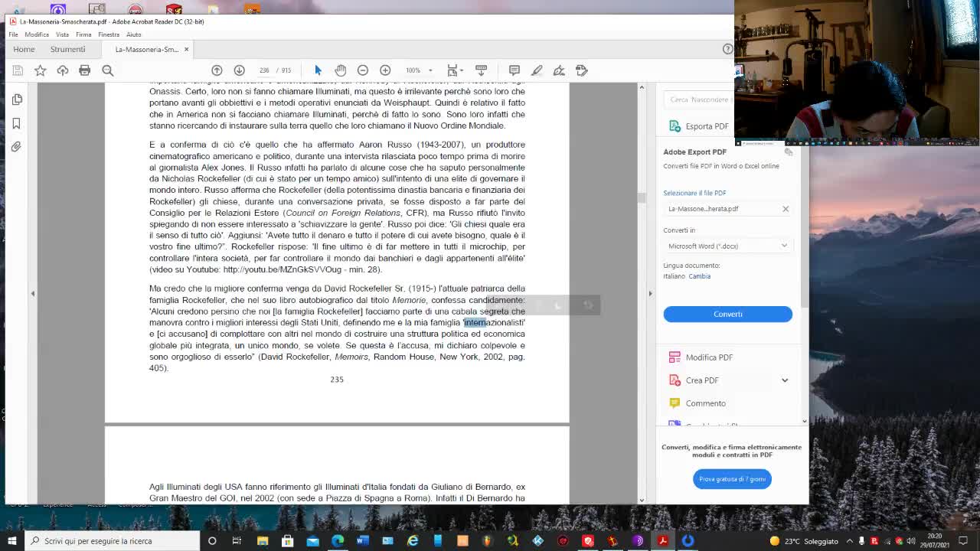Zoom in with plus icon
The image size is (980, 551).
point(385,70)
